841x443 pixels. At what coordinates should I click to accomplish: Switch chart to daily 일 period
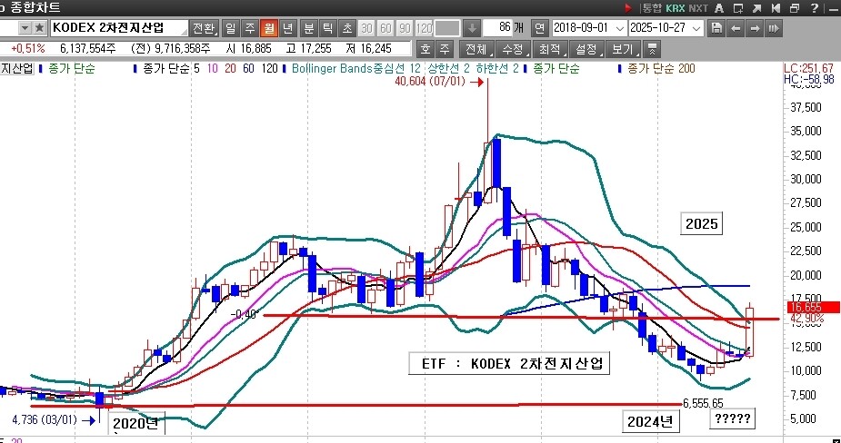click(230, 28)
